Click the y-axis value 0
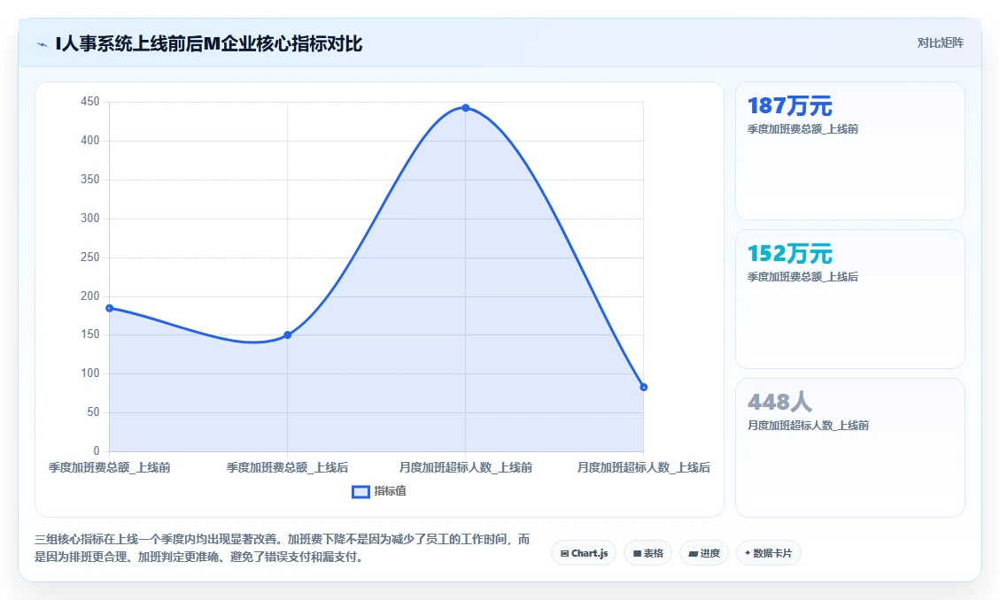Screen dimensions: 1000x600 pos(97,451)
